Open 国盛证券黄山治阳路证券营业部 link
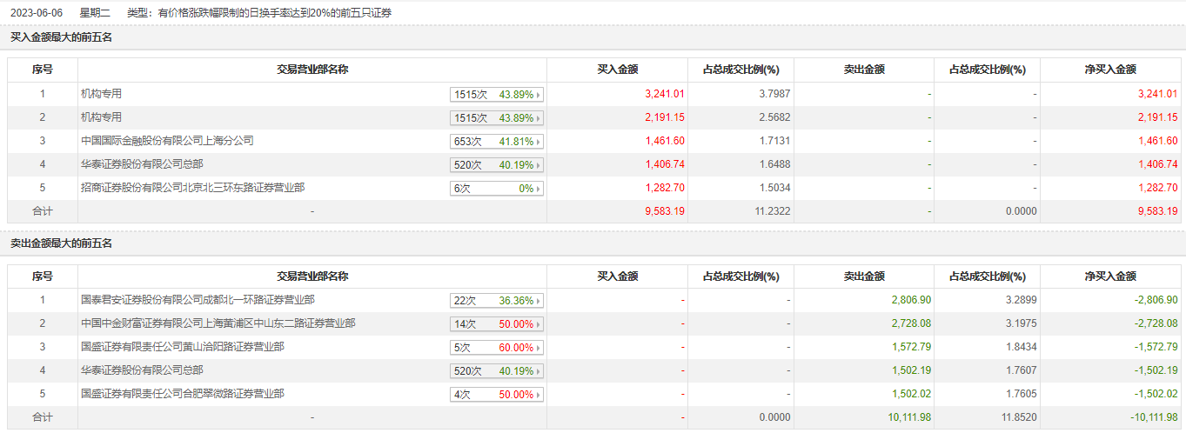Image resolution: width=1186 pixels, height=433 pixels. pos(182,346)
